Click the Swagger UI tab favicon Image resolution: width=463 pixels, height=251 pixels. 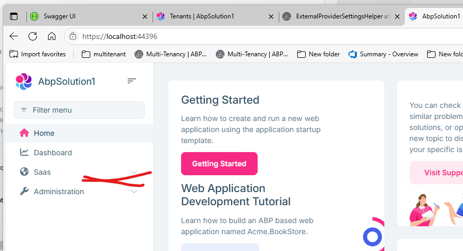click(34, 16)
